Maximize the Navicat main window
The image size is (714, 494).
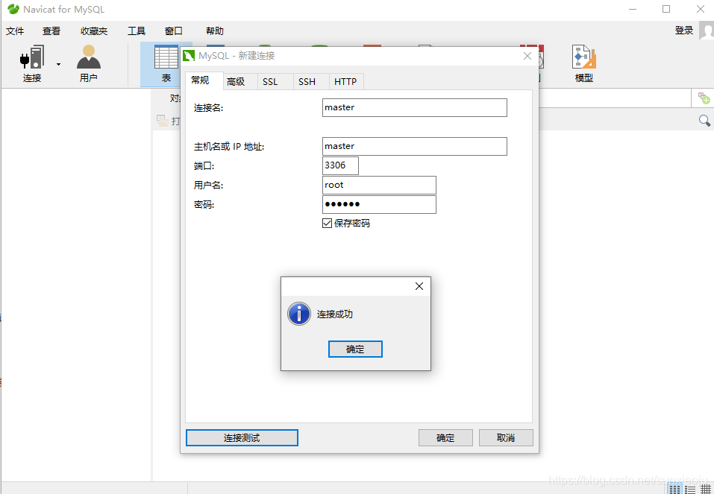click(x=666, y=9)
